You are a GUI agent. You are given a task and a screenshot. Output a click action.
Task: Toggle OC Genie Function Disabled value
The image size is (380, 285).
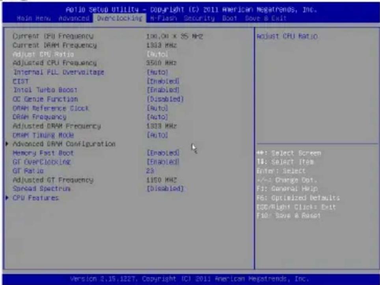point(165,99)
